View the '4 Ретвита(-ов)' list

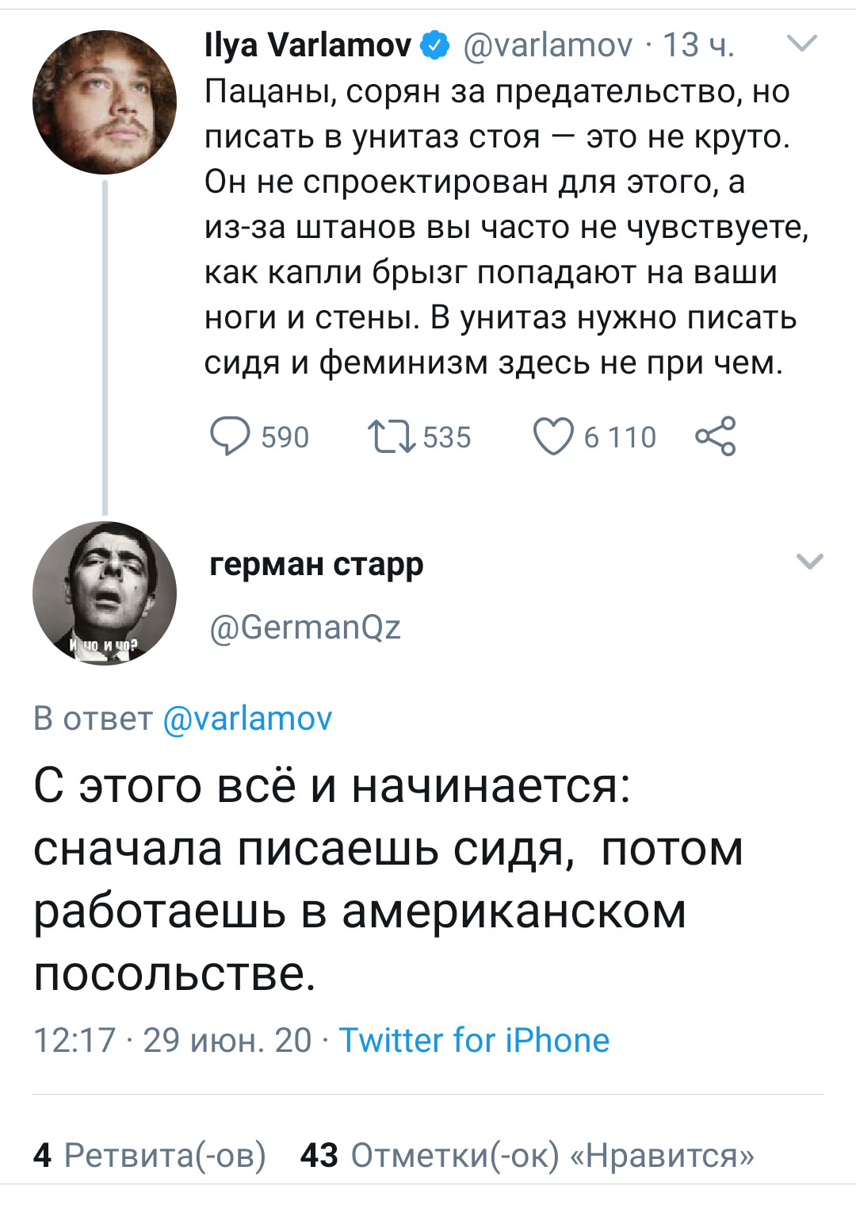point(150,1155)
